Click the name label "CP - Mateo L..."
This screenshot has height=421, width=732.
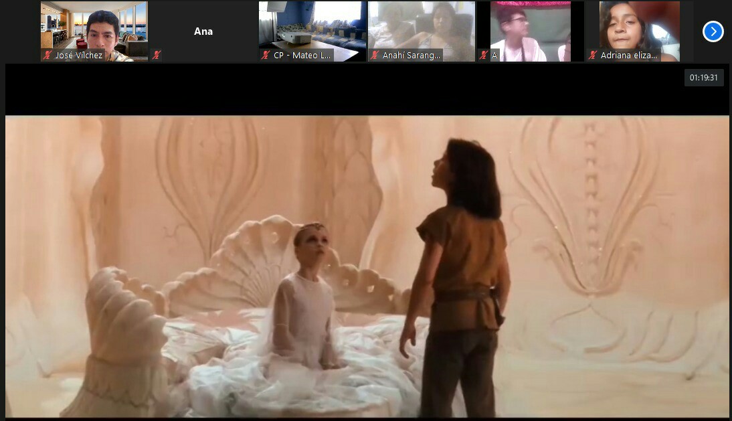[302, 55]
